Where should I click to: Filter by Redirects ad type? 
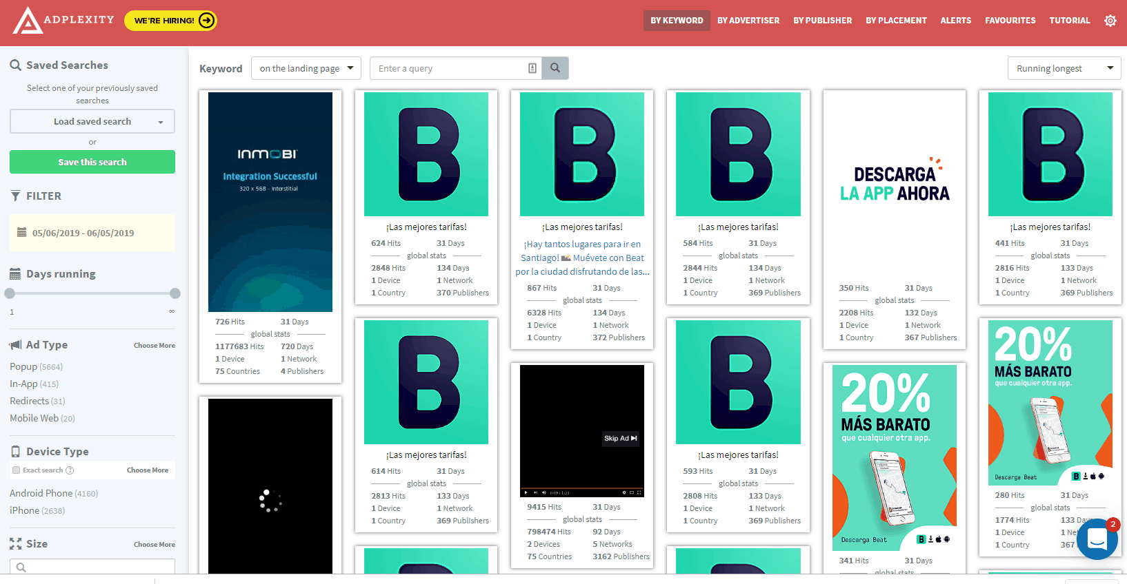point(37,401)
